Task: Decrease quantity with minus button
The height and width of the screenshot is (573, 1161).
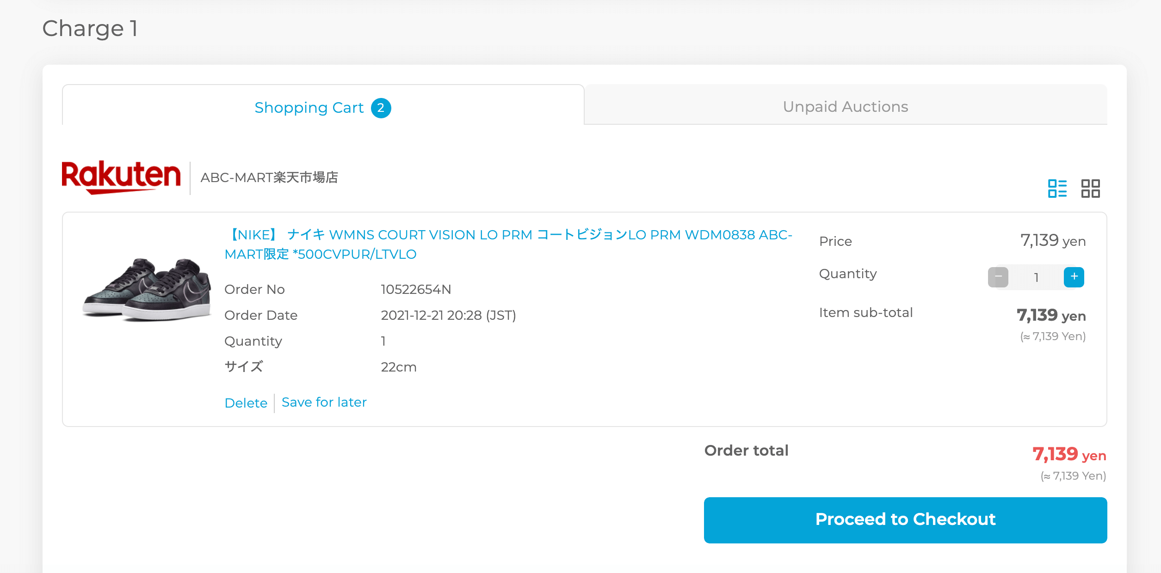Action: coord(998,277)
